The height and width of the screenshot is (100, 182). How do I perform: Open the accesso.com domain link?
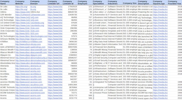(x=36, y=82)
